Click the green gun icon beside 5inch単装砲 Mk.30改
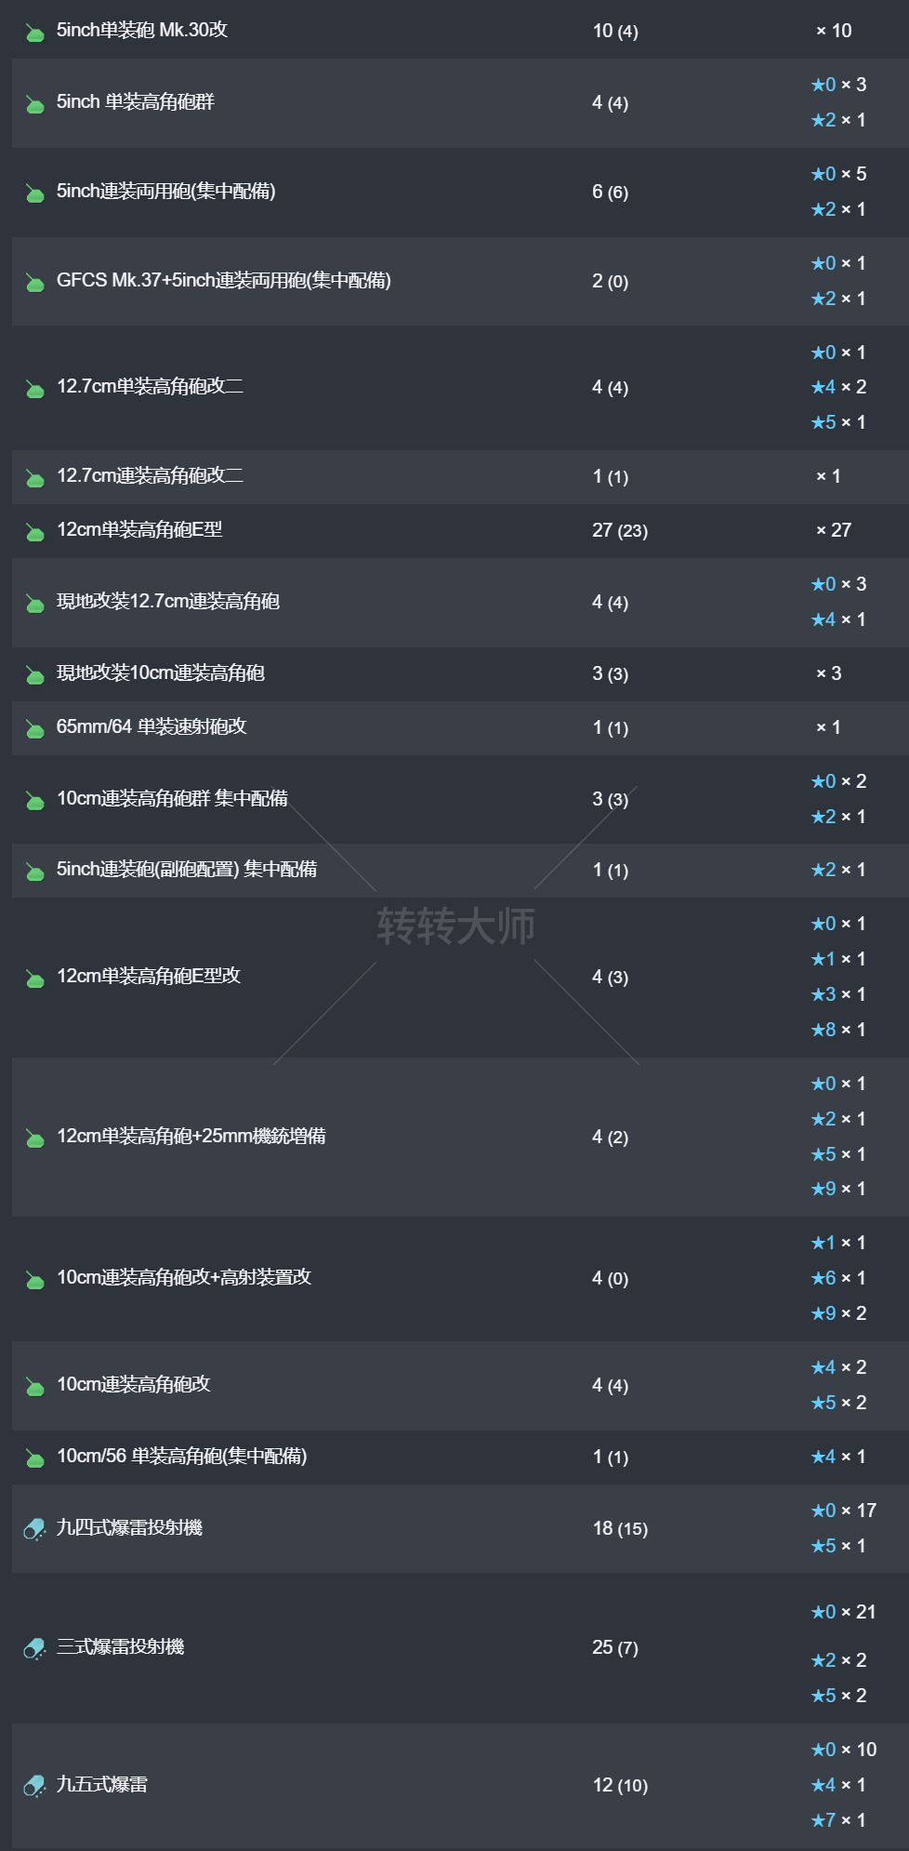The image size is (909, 1851). tap(34, 33)
